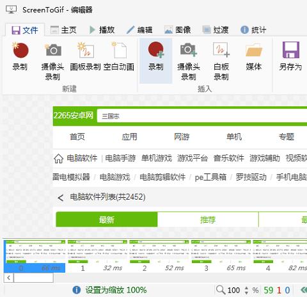Click the zoom value field showing 100
The image size is (307, 297).
[x=233, y=290]
